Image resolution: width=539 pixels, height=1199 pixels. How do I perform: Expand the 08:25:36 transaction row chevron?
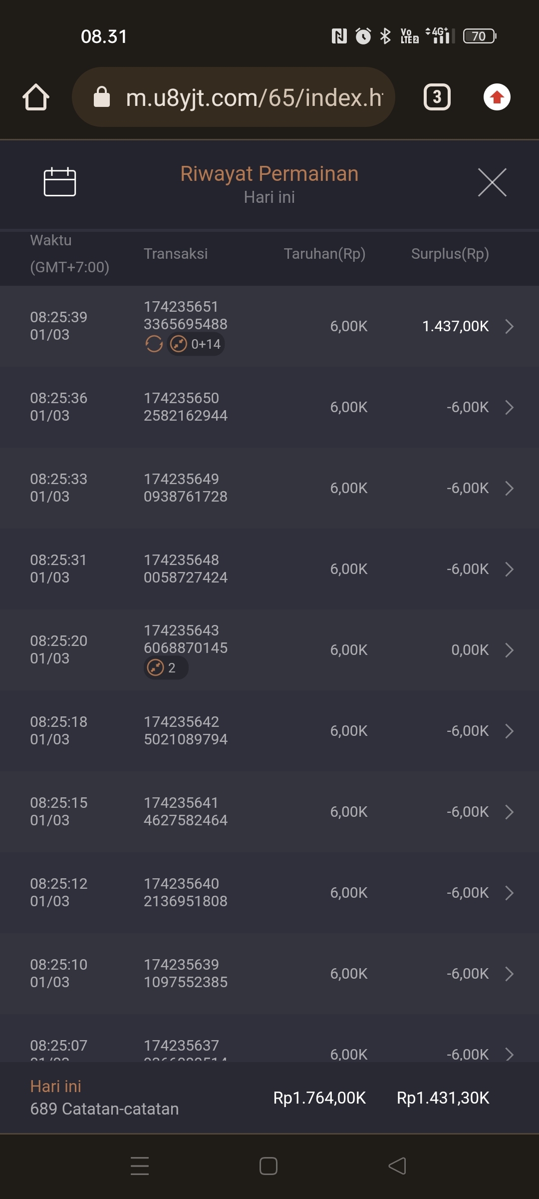(x=509, y=407)
